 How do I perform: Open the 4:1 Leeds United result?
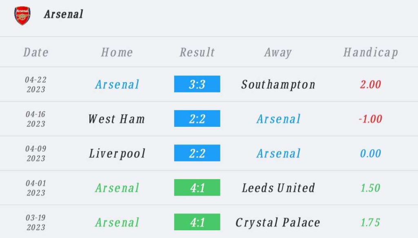pyautogui.click(x=197, y=188)
